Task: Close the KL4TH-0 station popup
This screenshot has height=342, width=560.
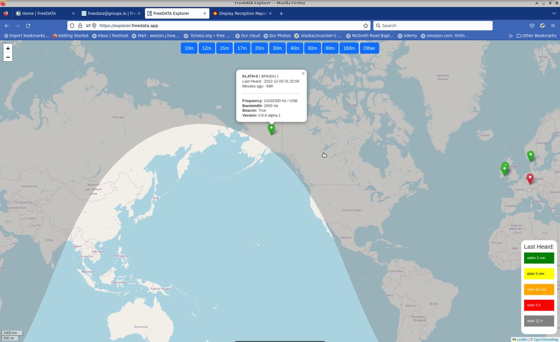Action: coord(303,73)
